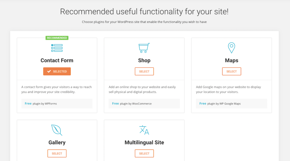
Task: Click the Multilingual Site card title
Action: [144, 143]
